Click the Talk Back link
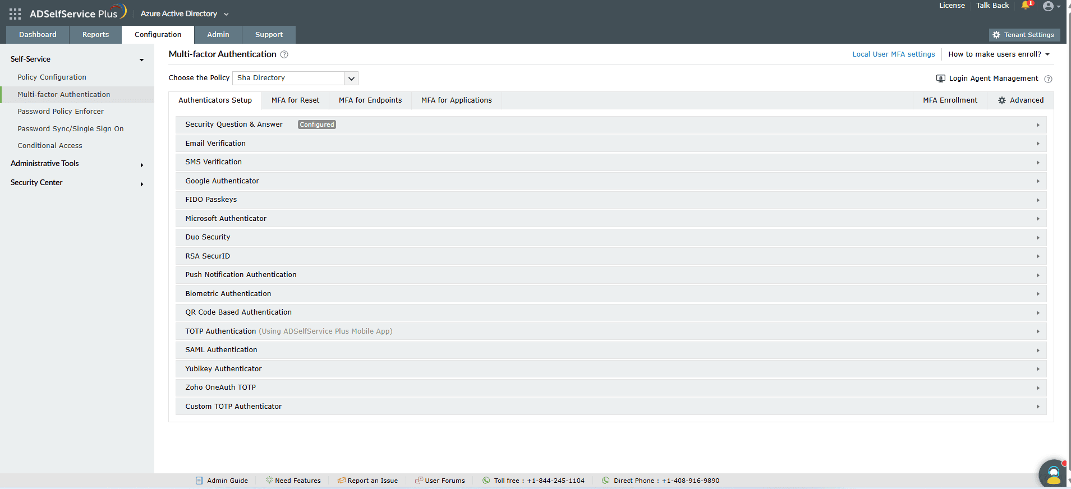Screen dimensions: 1071x489 tap(992, 6)
